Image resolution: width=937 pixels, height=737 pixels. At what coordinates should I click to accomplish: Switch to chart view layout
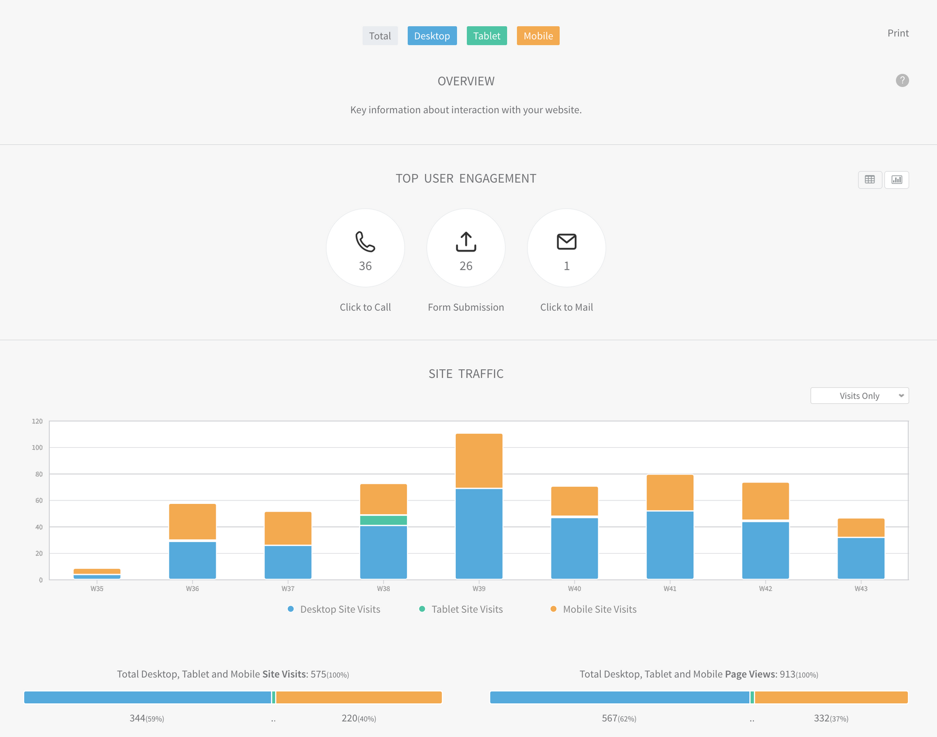point(896,179)
